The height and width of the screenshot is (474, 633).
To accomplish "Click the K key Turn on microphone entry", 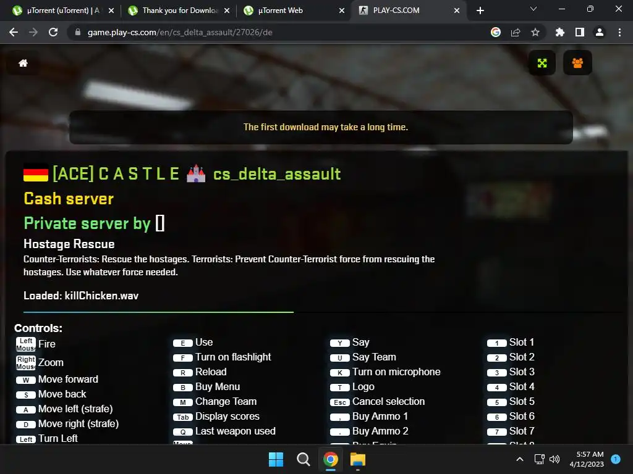I will click(385, 372).
